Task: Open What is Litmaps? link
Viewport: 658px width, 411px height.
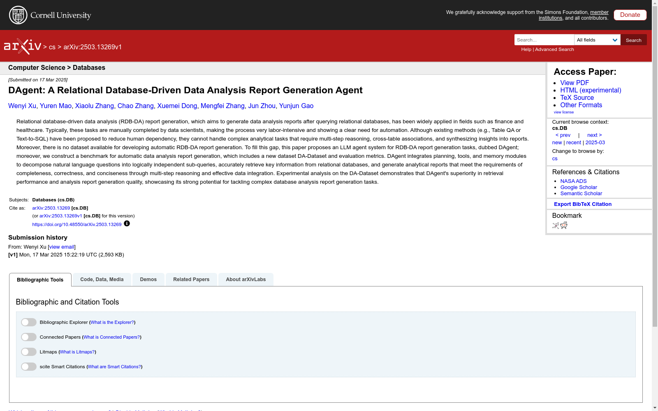Action: (77, 352)
